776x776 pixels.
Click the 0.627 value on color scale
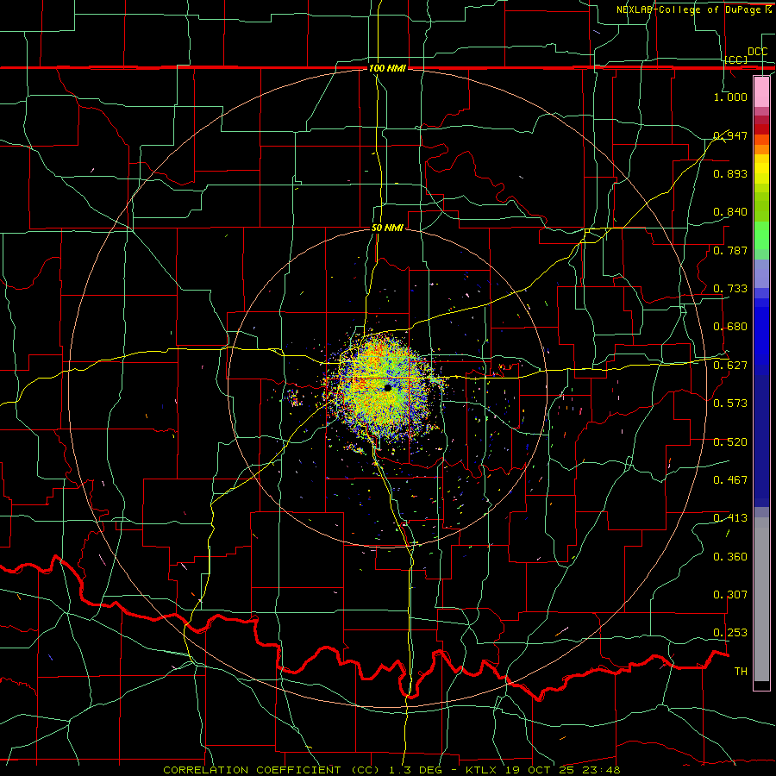point(730,366)
